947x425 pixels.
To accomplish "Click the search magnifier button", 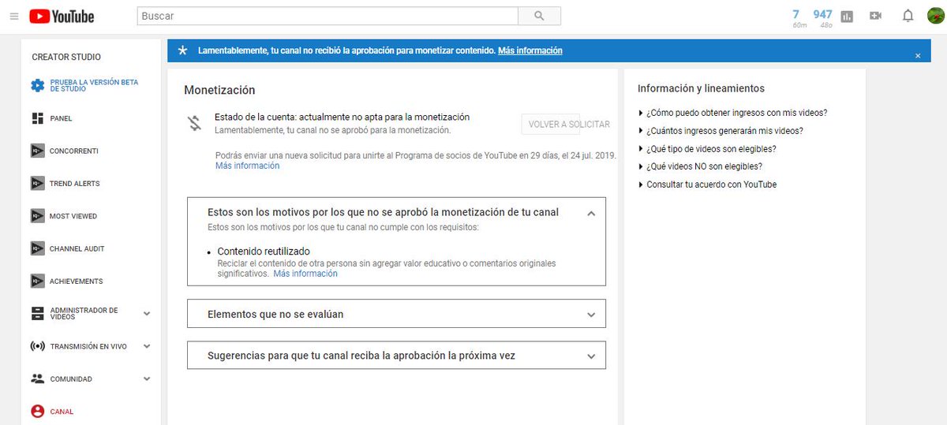I will (540, 16).
